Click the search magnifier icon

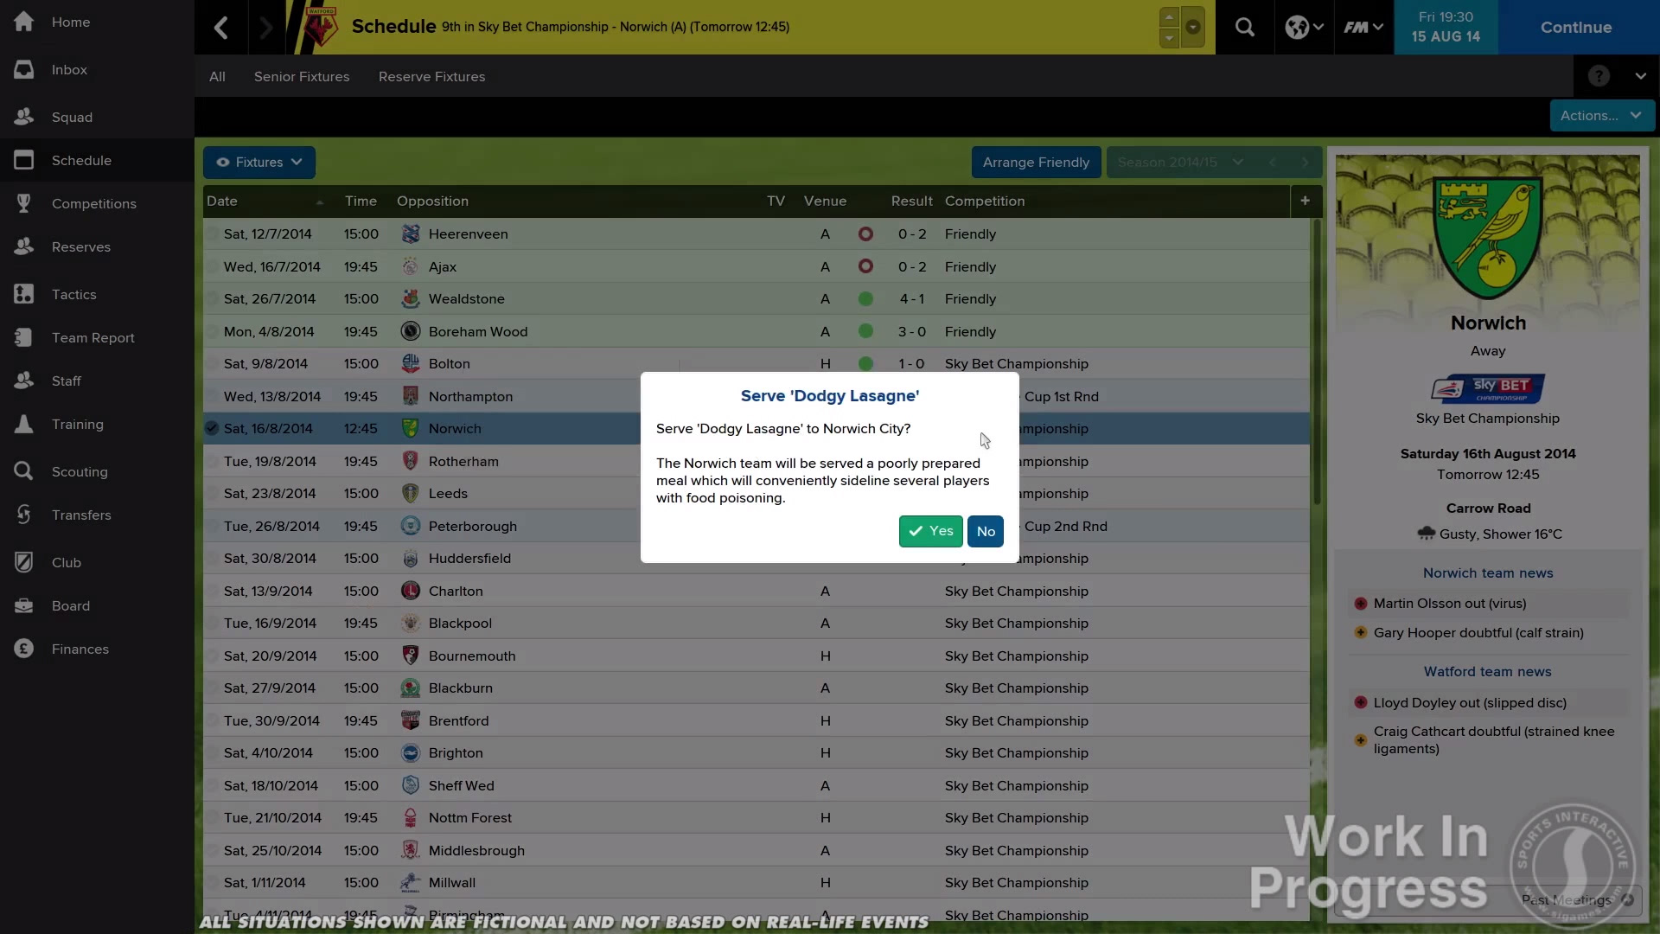click(1244, 27)
